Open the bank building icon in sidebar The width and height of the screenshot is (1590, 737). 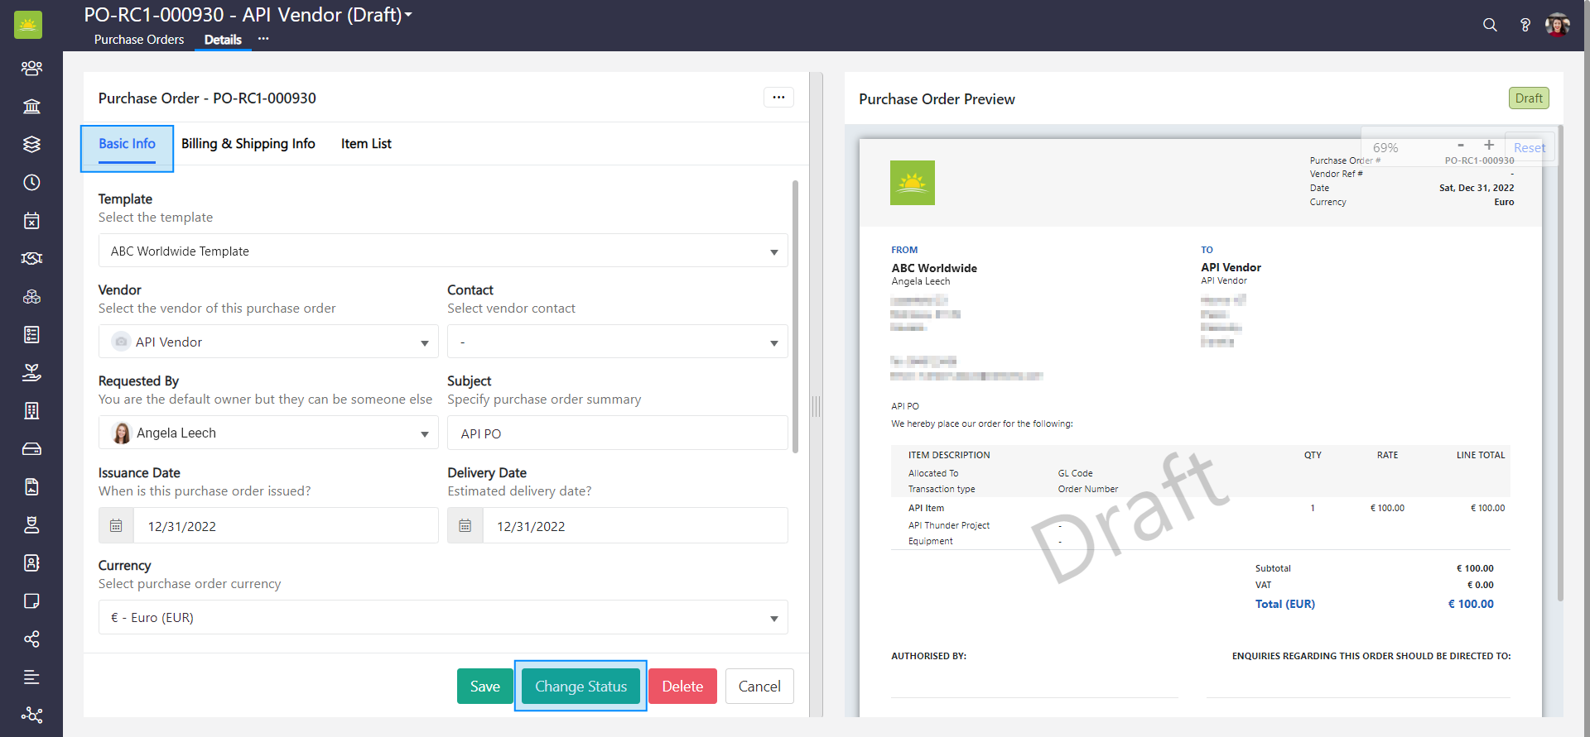click(x=31, y=106)
